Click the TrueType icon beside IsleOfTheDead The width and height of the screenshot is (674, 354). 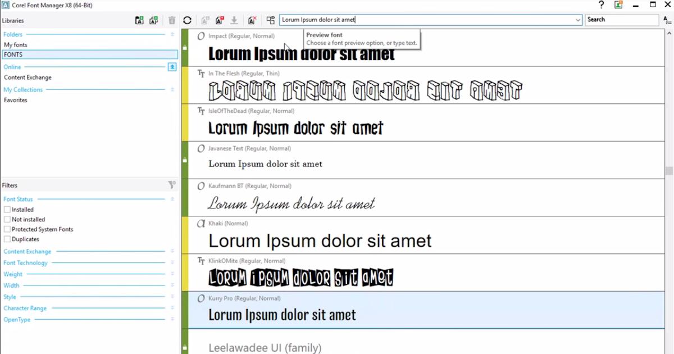(x=201, y=111)
